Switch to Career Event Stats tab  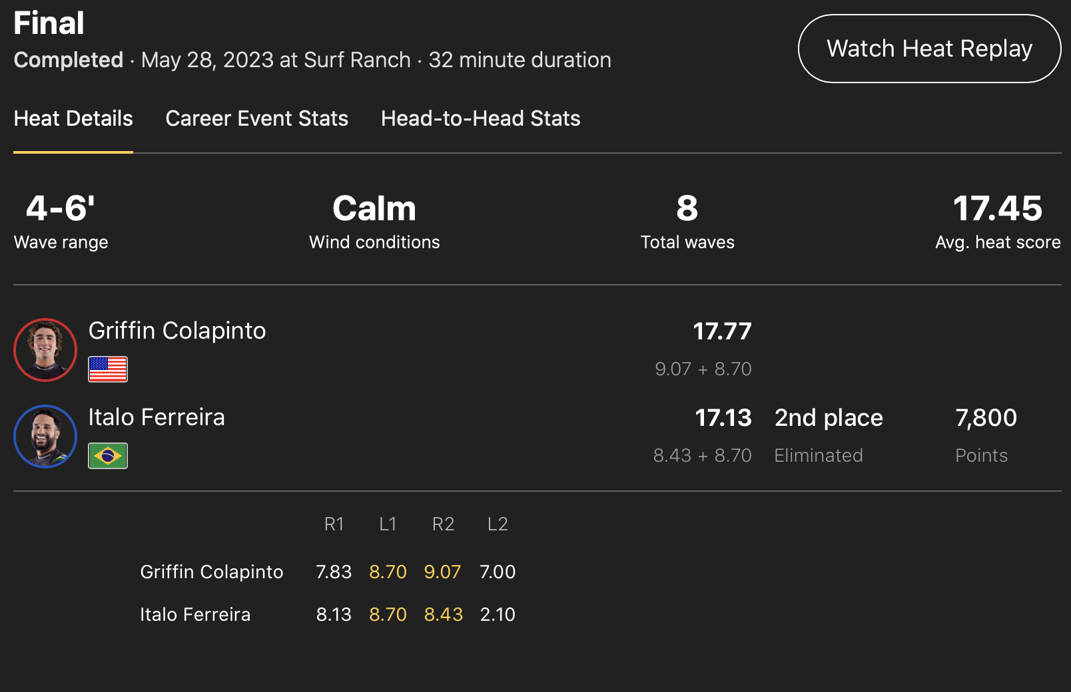[x=256, y=118]
